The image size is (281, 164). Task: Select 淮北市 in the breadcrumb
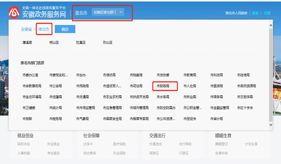44,29
